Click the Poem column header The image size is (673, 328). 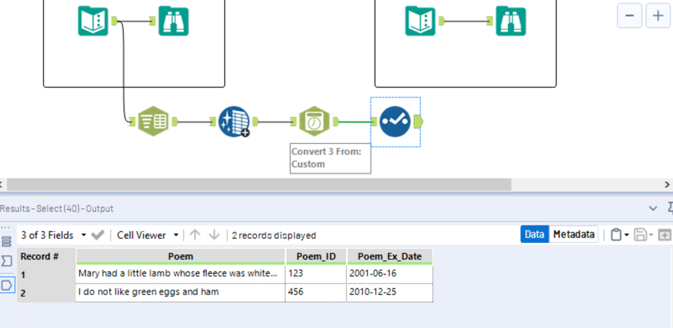click(181, 257)
